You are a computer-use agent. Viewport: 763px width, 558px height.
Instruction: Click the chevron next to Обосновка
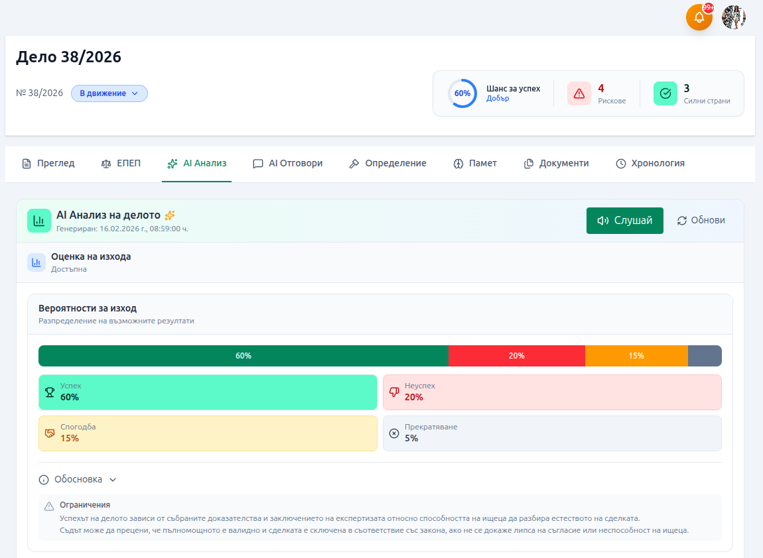113,480
